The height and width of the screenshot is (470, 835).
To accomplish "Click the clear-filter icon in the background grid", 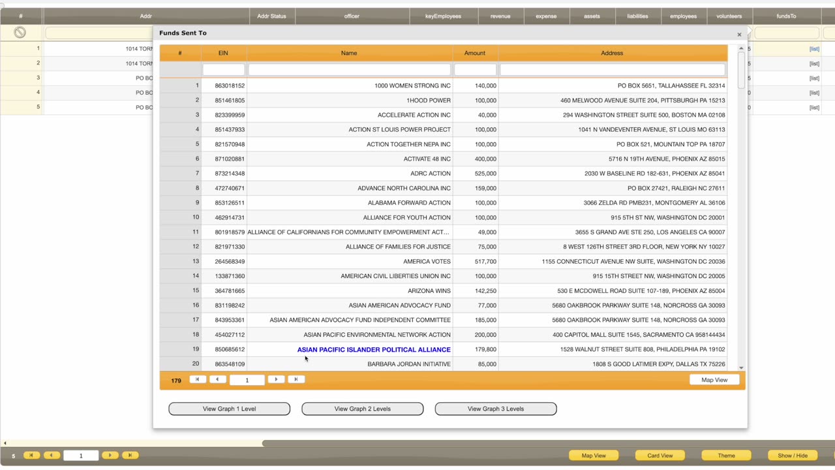I will 20,32.
